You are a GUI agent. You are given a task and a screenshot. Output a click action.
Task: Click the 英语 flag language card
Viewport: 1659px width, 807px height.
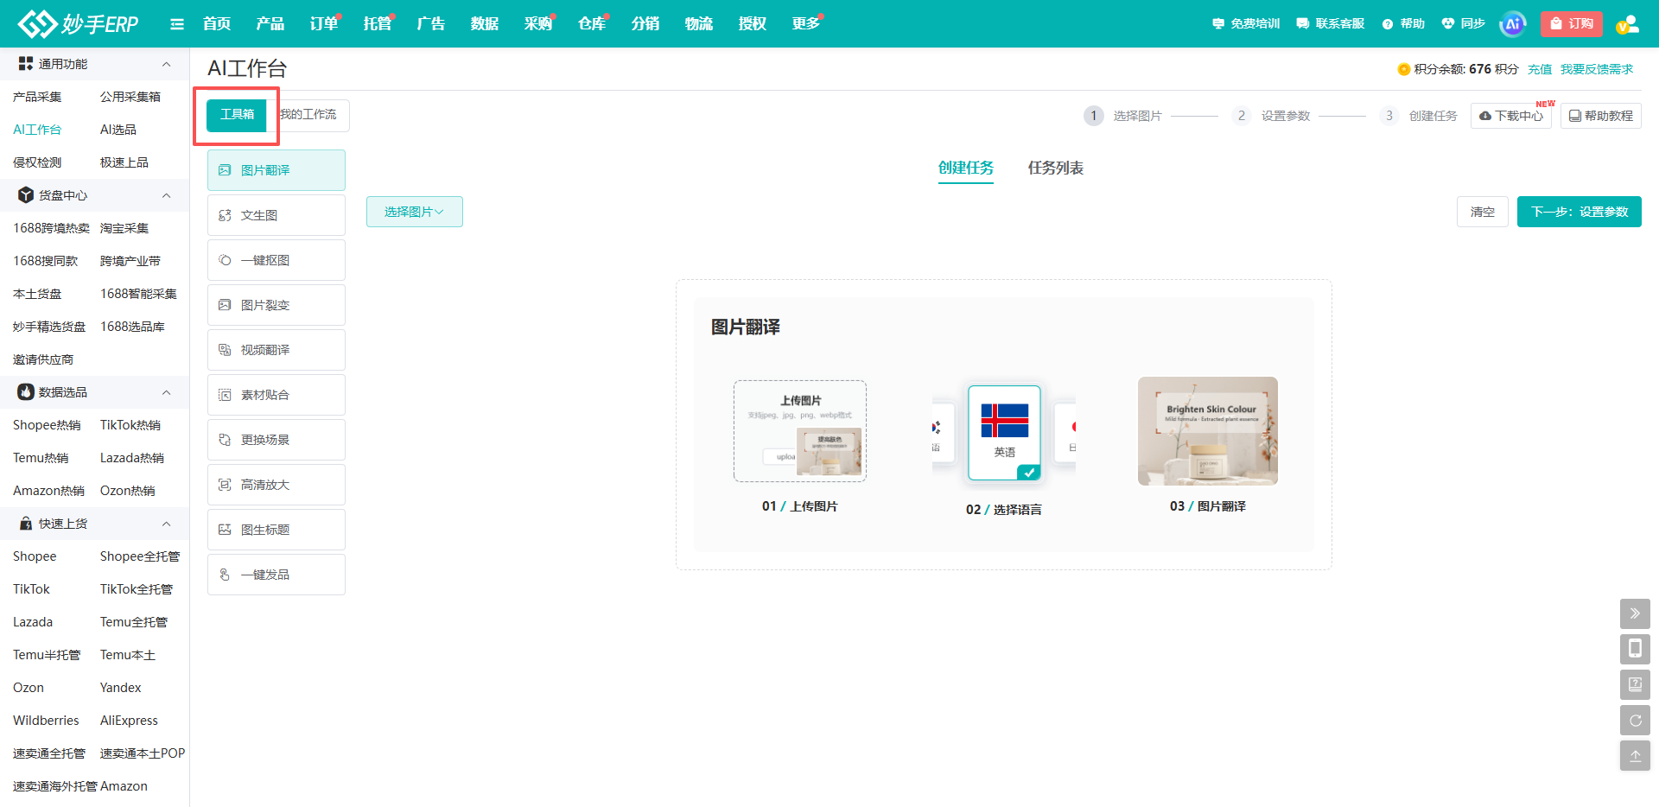pos(1004,433)
